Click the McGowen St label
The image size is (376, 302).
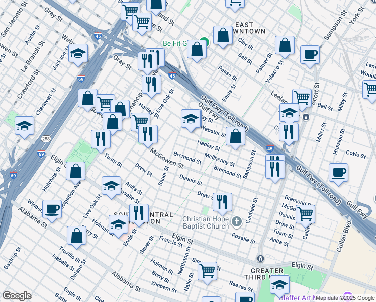tap(167, 158)
